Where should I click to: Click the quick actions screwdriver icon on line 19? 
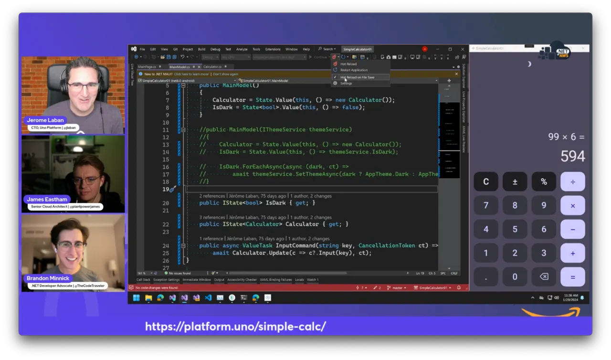click(173, 189)
